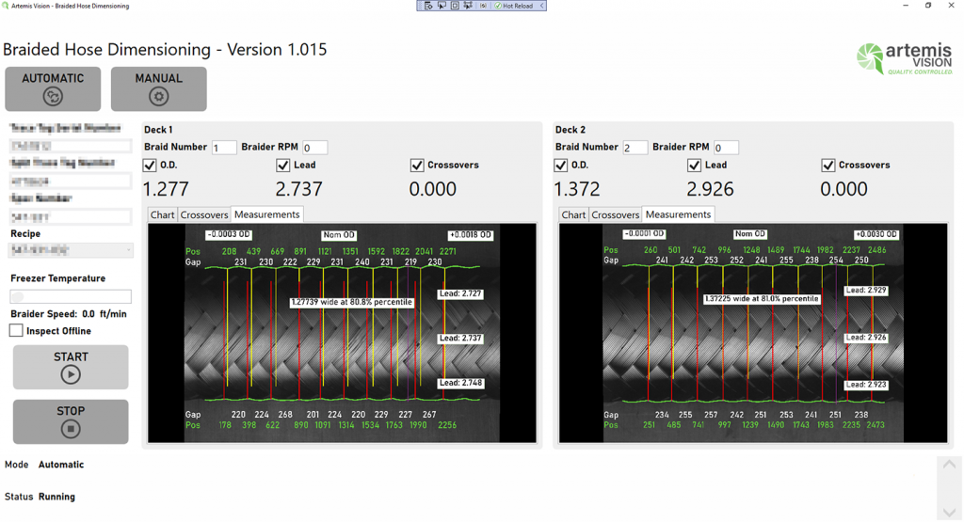Switch to Automatic mode
This screenshot has width=964, height=522.
[x=53, y=88]
